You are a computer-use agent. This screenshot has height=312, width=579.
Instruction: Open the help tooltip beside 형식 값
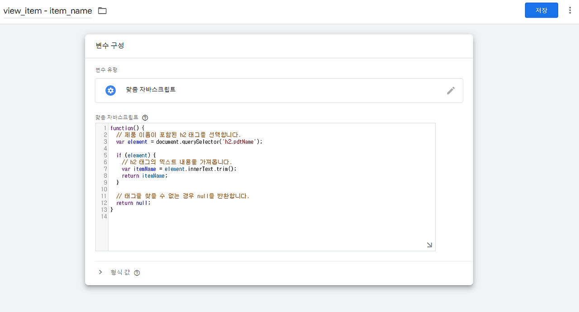click(137, 272)
